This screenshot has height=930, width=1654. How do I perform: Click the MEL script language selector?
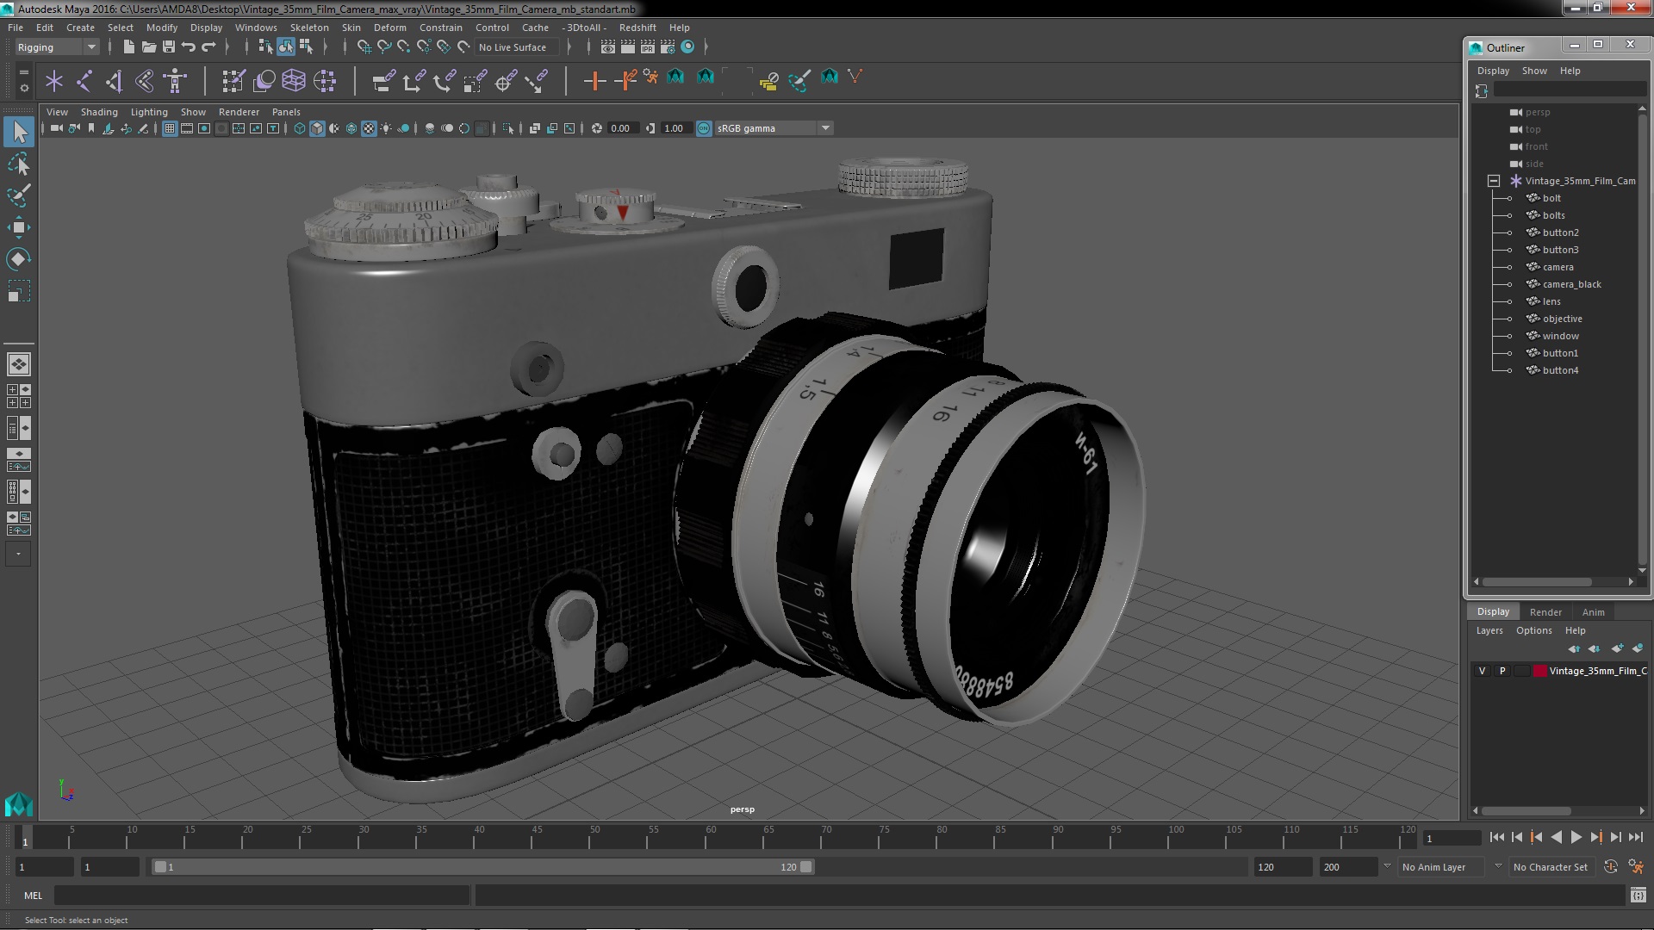(x=33, y=896)
